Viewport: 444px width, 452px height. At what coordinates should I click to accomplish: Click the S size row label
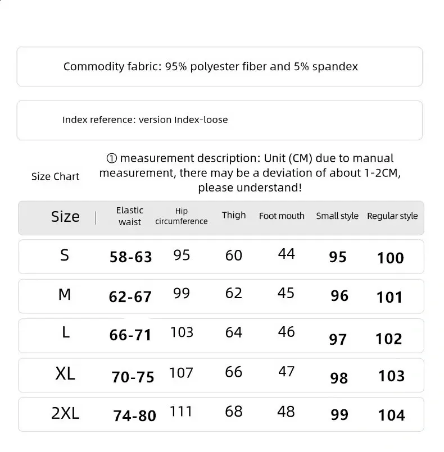click(65, 255)
